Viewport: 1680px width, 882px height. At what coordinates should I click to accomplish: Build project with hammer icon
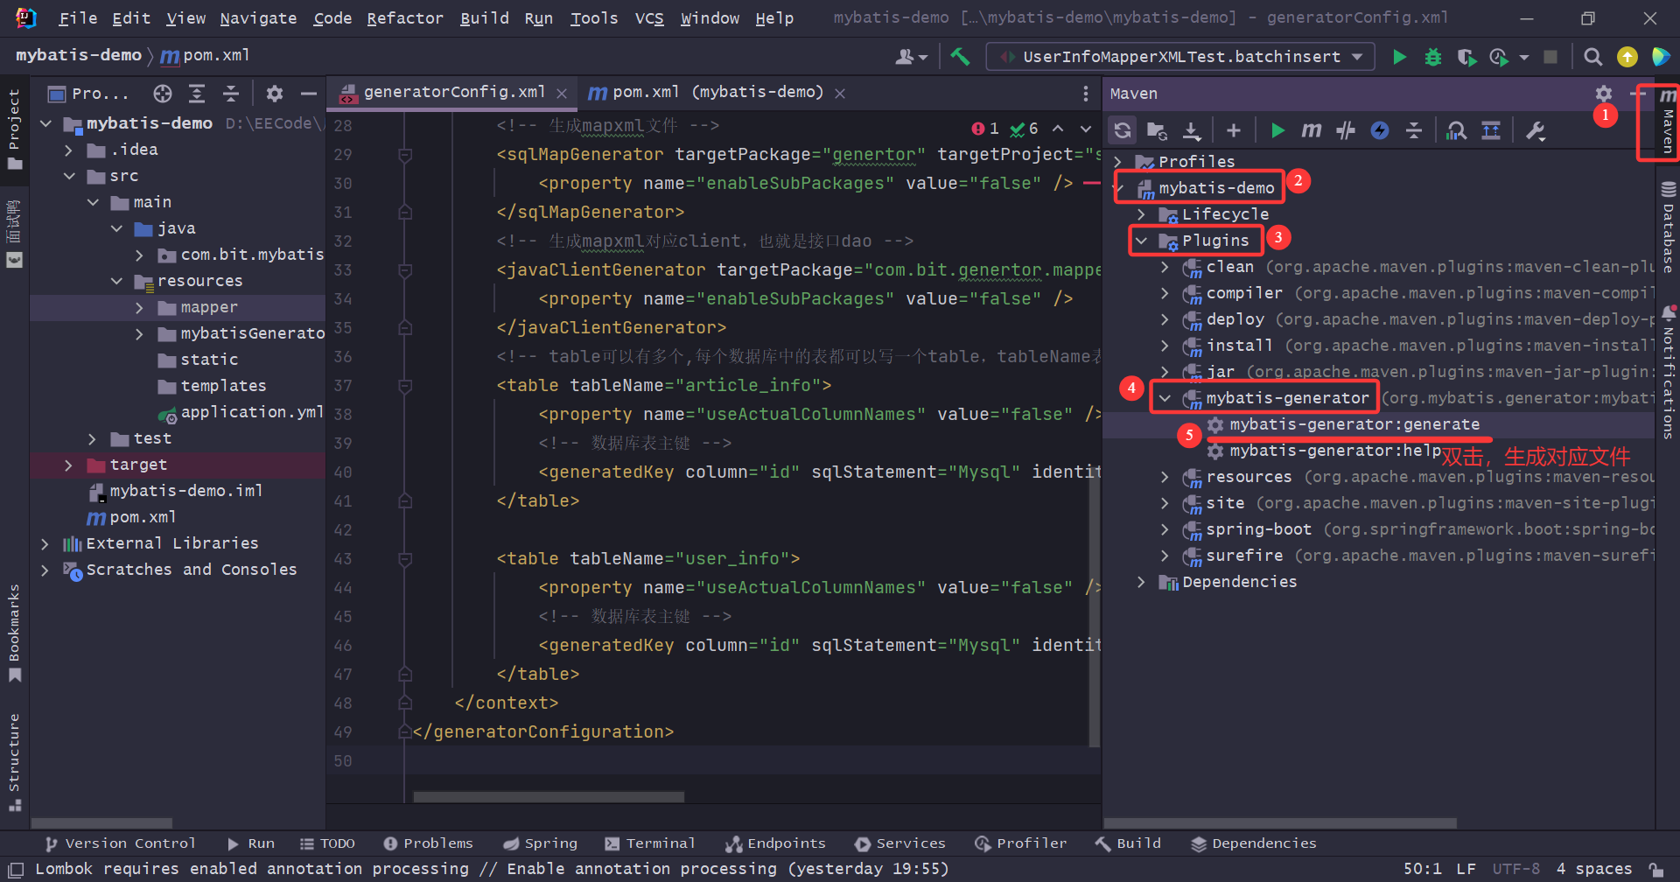click(960, 57)
